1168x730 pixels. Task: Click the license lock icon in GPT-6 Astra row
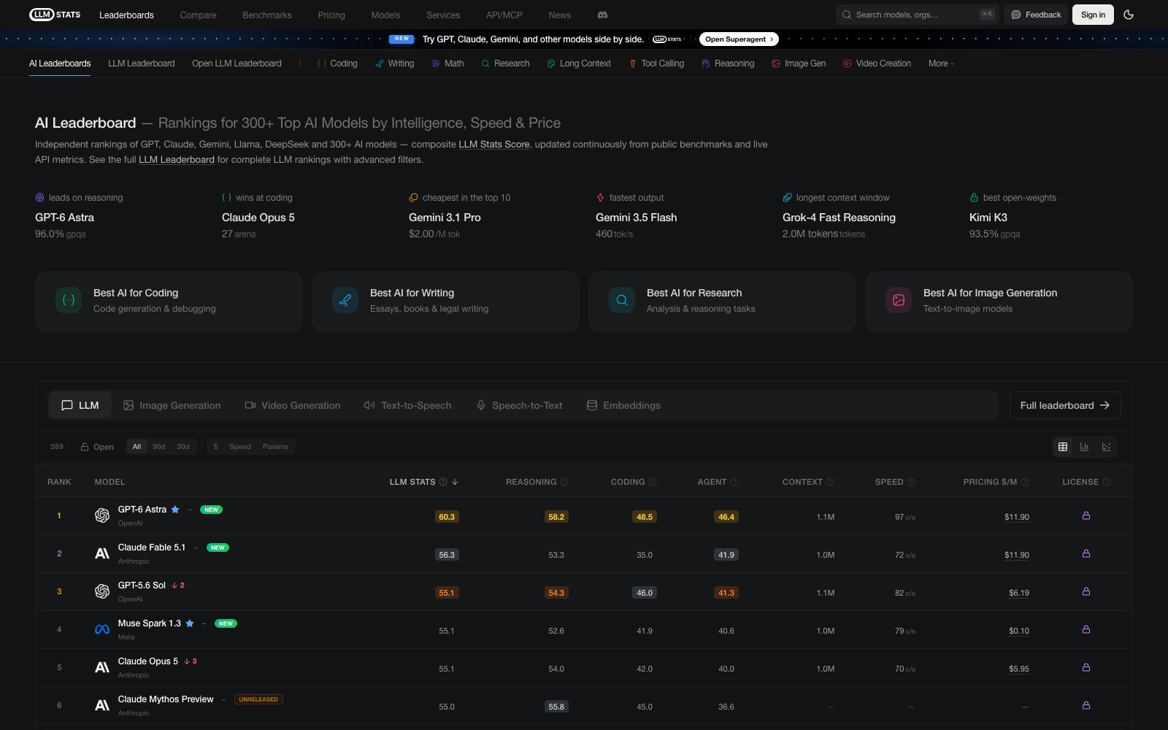[1086, 515]
